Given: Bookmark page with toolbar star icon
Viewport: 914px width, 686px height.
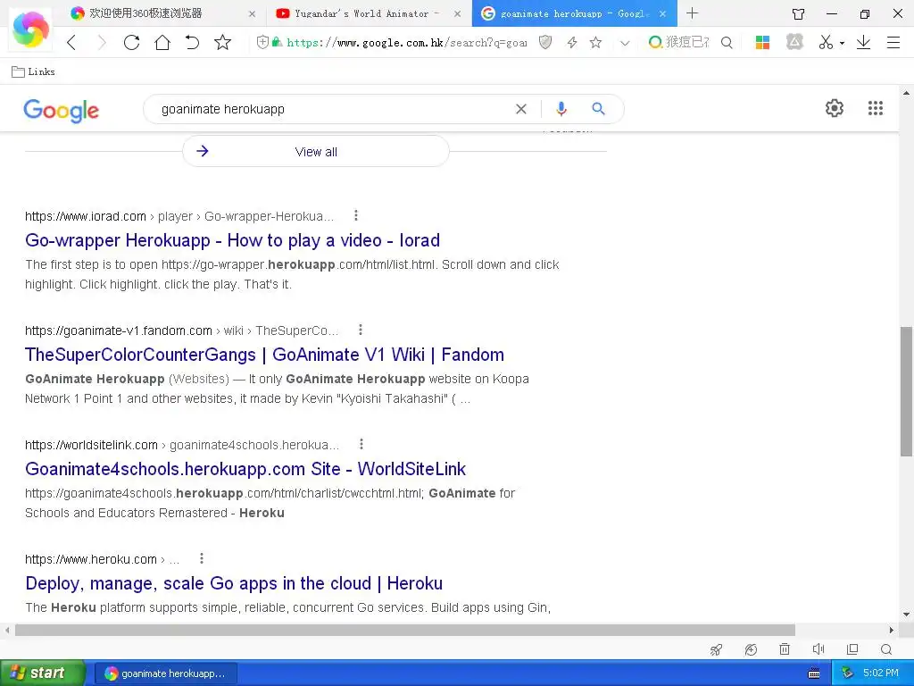Looking at the screenshot, I should tap(222, 43).
